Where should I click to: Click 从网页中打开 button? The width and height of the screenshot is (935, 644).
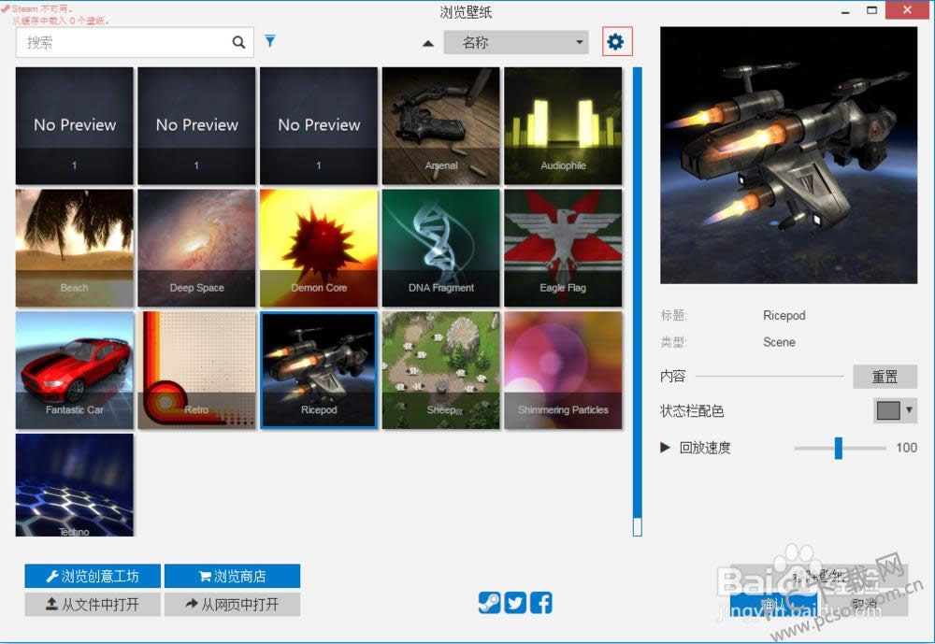232,604
